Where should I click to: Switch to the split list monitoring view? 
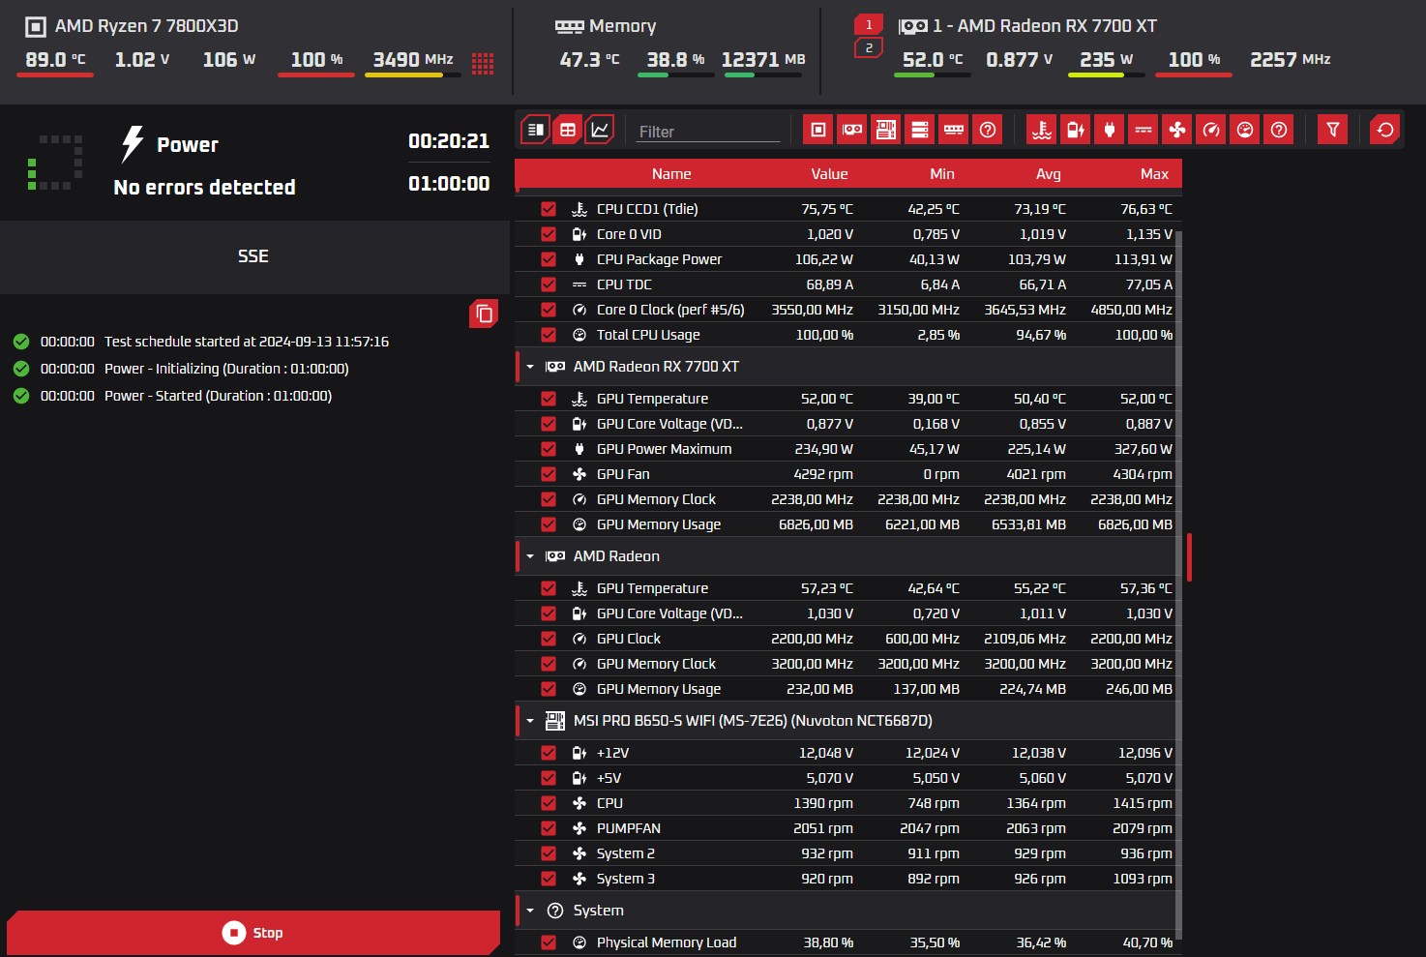pyautogui.click(x=535, y=129)
